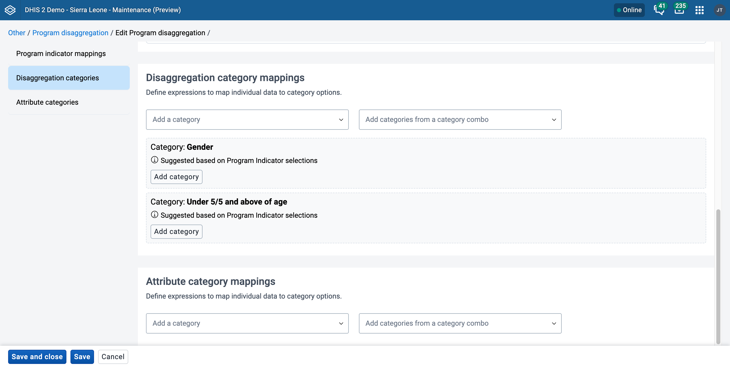
Task: Click Add category button for Gender
Action: tap(176, 177)
